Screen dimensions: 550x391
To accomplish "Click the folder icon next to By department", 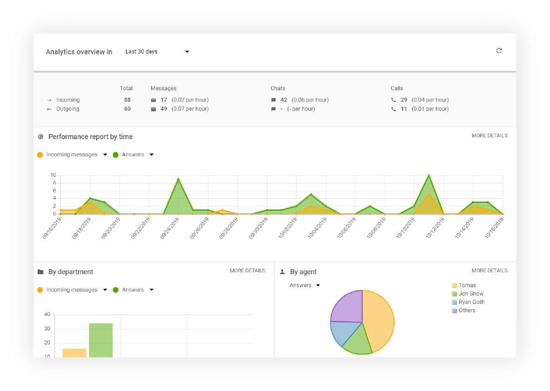I will click(41, 271).
